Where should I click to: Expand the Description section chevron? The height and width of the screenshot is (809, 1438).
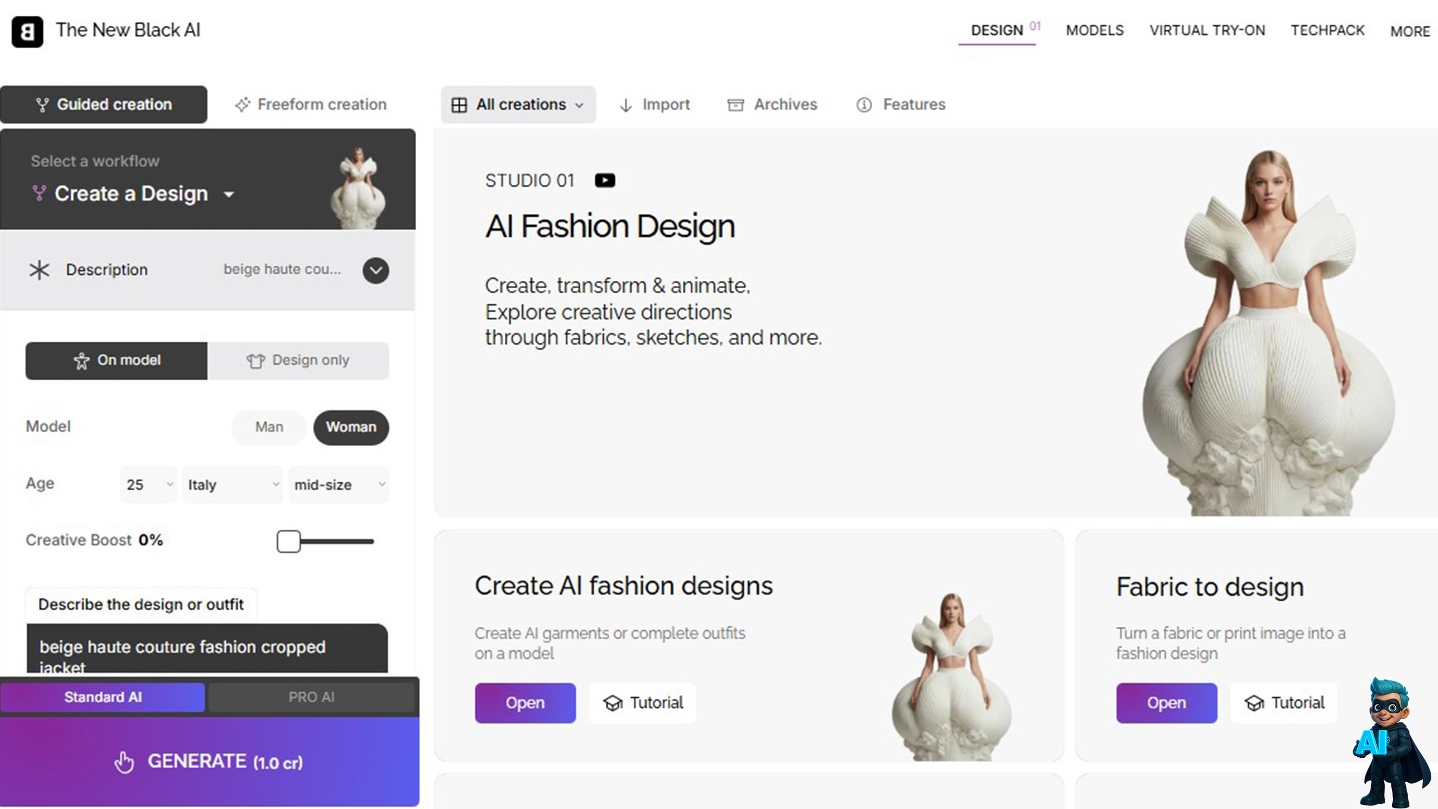tap(376, 270)
